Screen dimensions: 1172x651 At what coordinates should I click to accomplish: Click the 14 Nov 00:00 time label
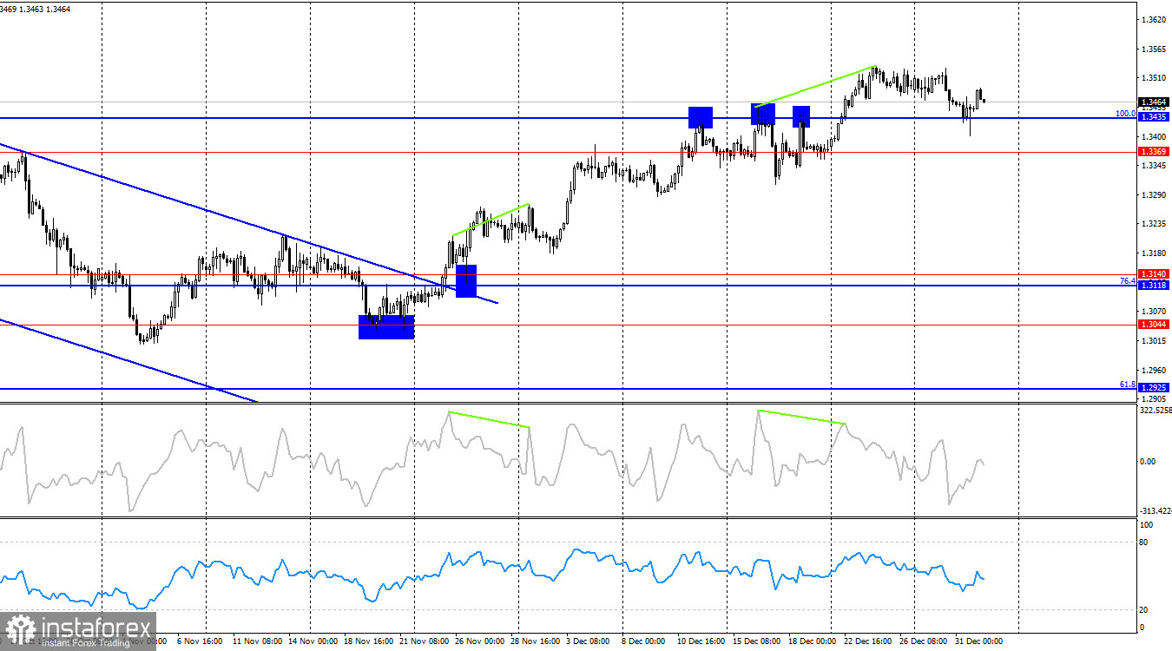312,641
